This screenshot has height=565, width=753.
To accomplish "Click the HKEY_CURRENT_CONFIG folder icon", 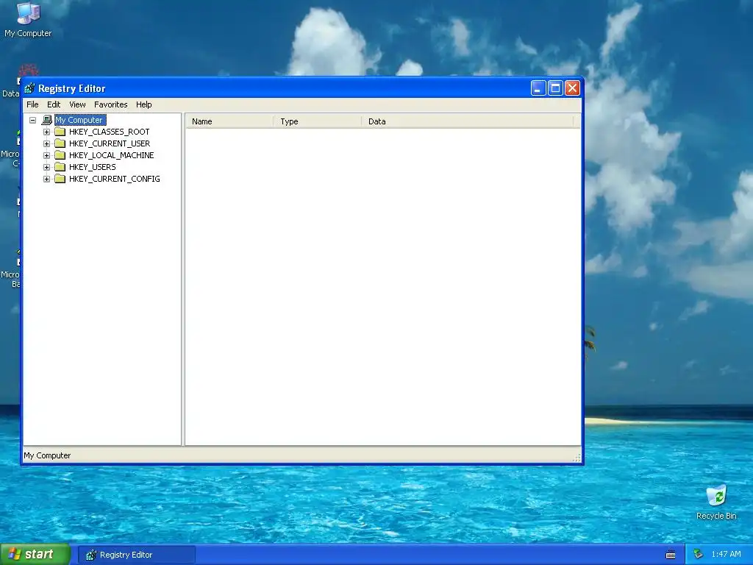I will [60, 179].
